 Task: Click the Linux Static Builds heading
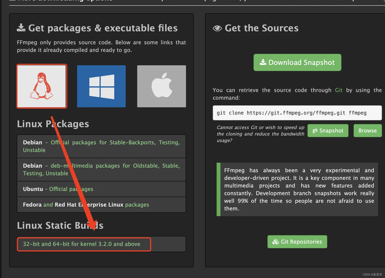coord(60,225)
